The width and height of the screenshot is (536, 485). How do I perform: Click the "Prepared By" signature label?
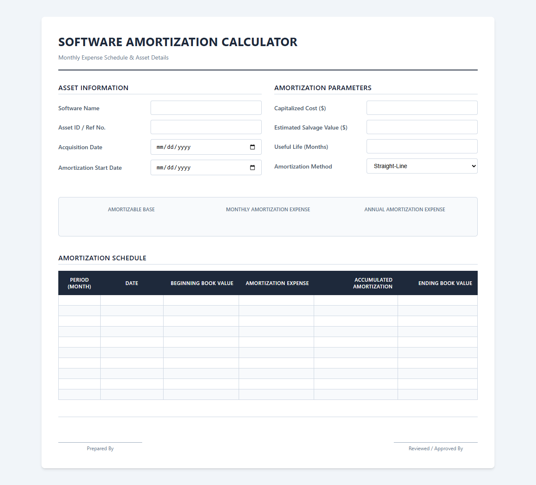tap(100, 449)
